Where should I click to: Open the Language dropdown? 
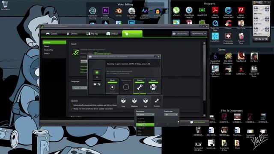point(80,88)
